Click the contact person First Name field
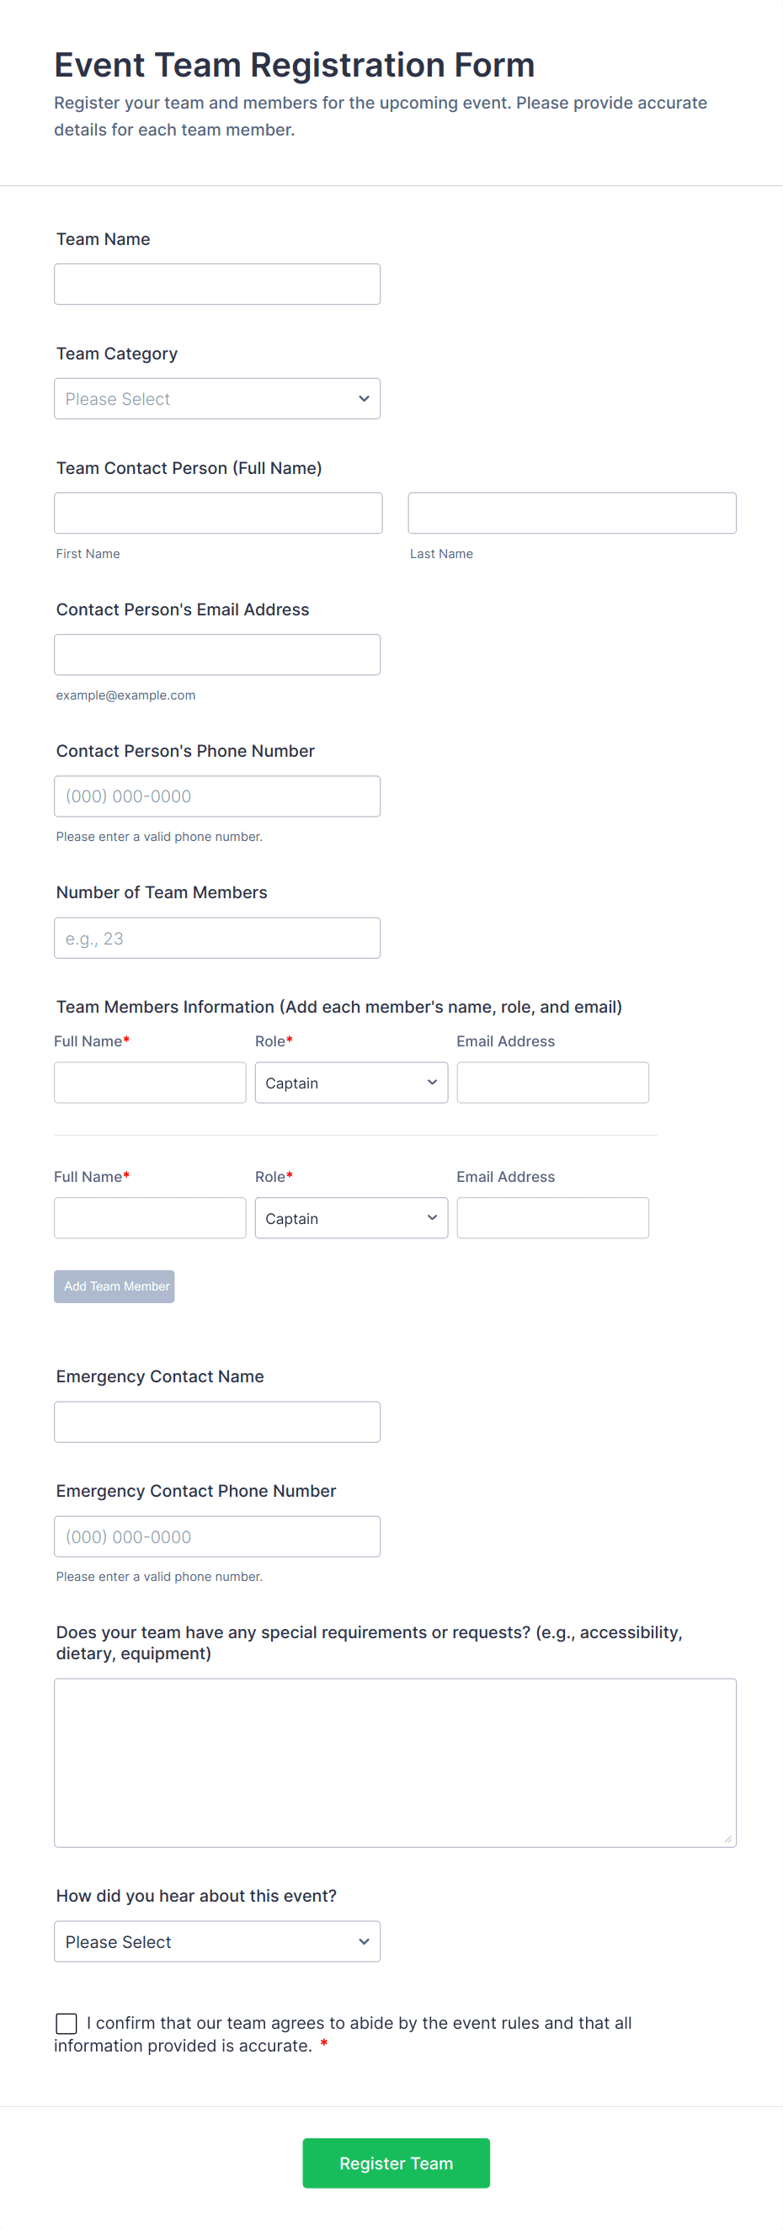 click(x=217, y=514)
